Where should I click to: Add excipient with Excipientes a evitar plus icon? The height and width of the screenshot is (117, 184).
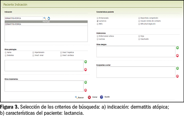pyautogui.click(x=177, y=68)
